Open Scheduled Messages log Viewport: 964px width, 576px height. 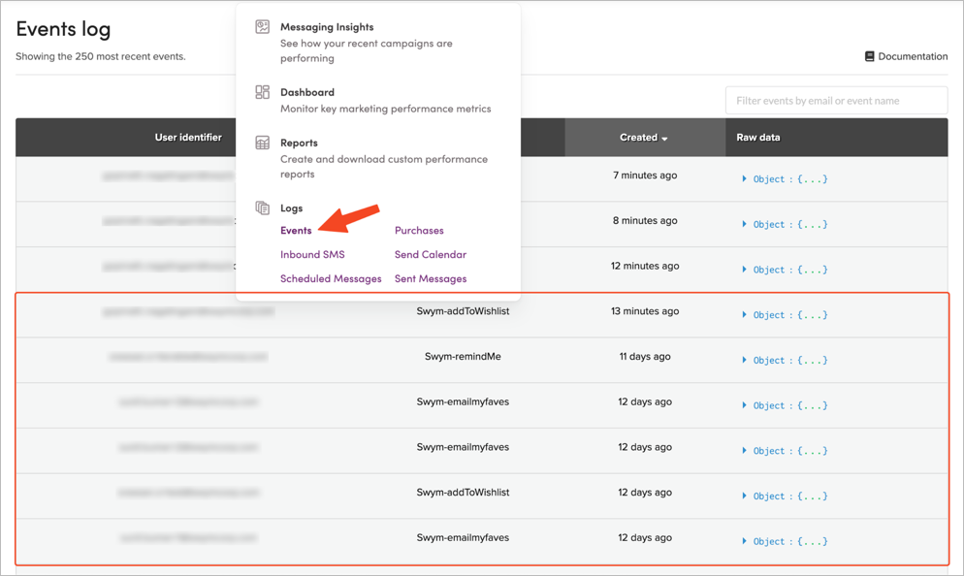pyautogui.click(x=331, y=279)
